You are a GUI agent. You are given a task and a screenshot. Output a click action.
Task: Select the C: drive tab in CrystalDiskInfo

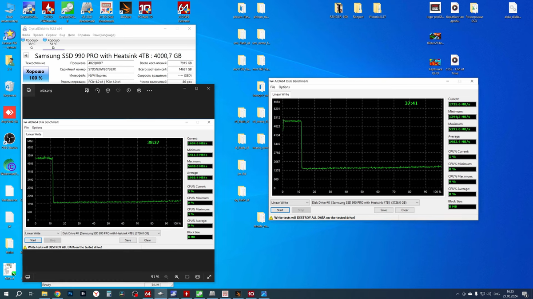(32, 44)
